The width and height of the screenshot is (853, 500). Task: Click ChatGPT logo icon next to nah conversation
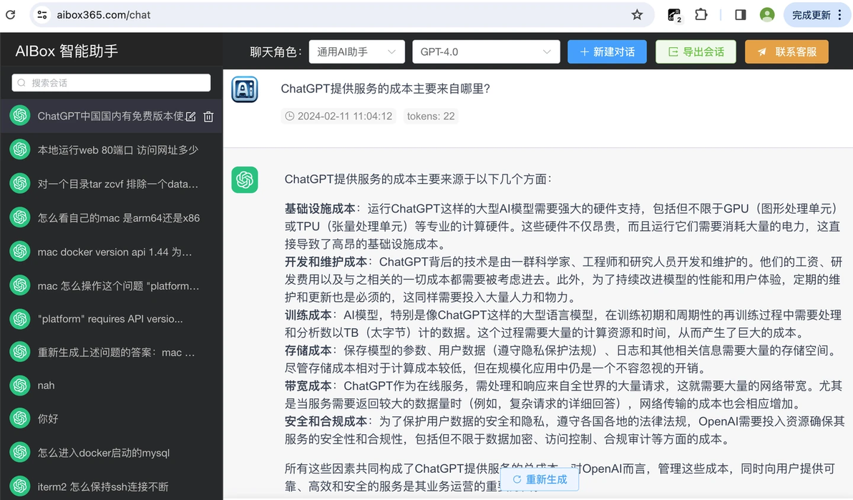(20, 386)
